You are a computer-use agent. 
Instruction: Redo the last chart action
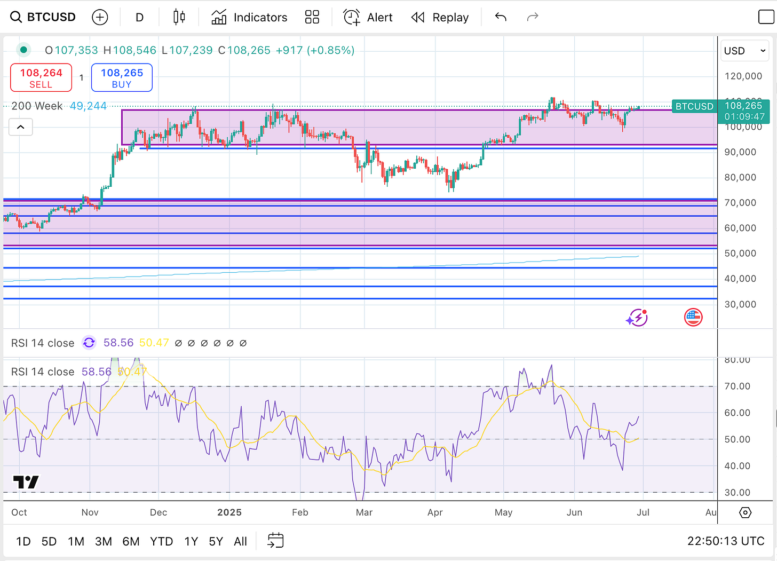pos(533,17)
